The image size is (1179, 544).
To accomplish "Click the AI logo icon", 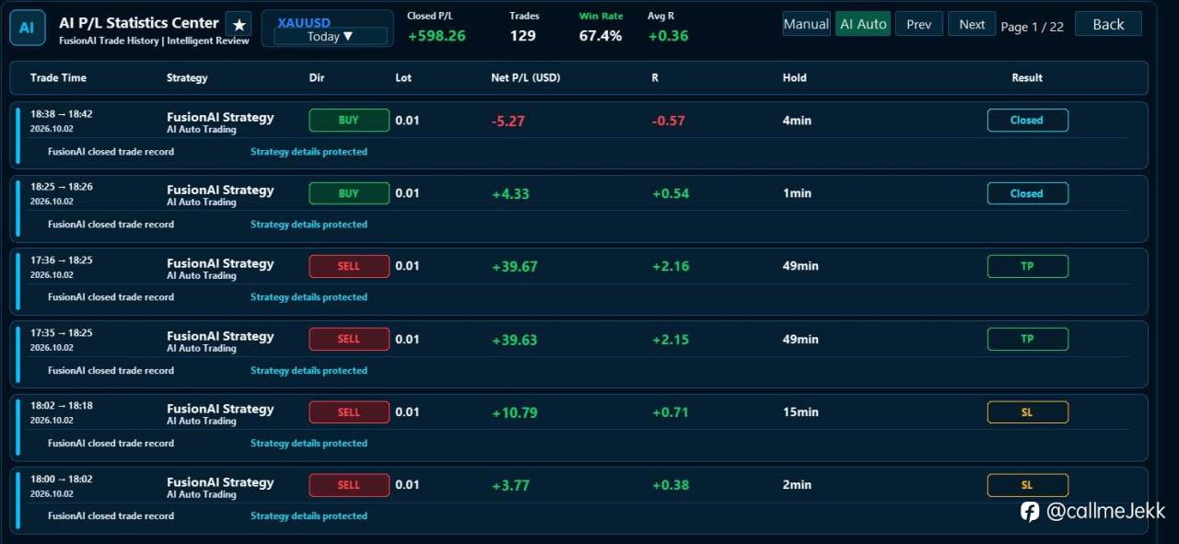I will [x=27, y=28].
